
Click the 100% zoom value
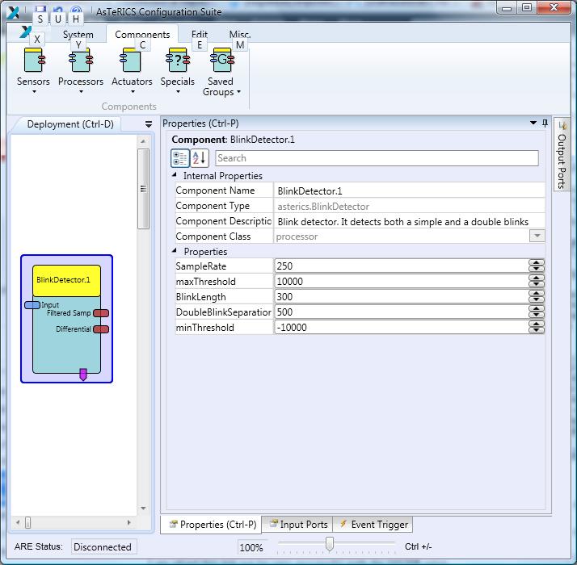click(x=251, y=548)
